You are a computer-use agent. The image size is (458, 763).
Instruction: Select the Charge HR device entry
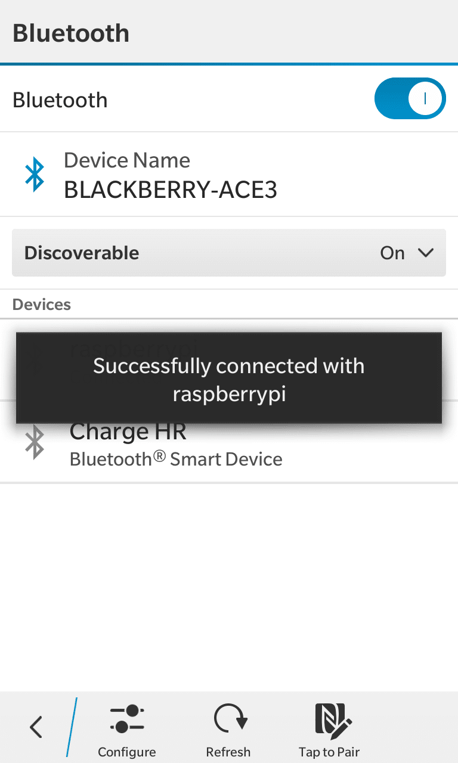[229, 442]
